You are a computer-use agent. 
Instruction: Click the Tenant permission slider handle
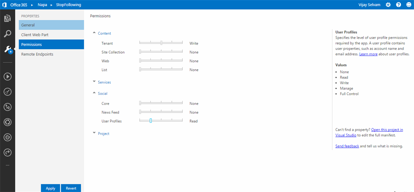click(x=161, y=43)
